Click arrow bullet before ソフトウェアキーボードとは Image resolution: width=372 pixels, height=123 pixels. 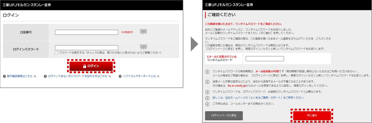point(120,76)
